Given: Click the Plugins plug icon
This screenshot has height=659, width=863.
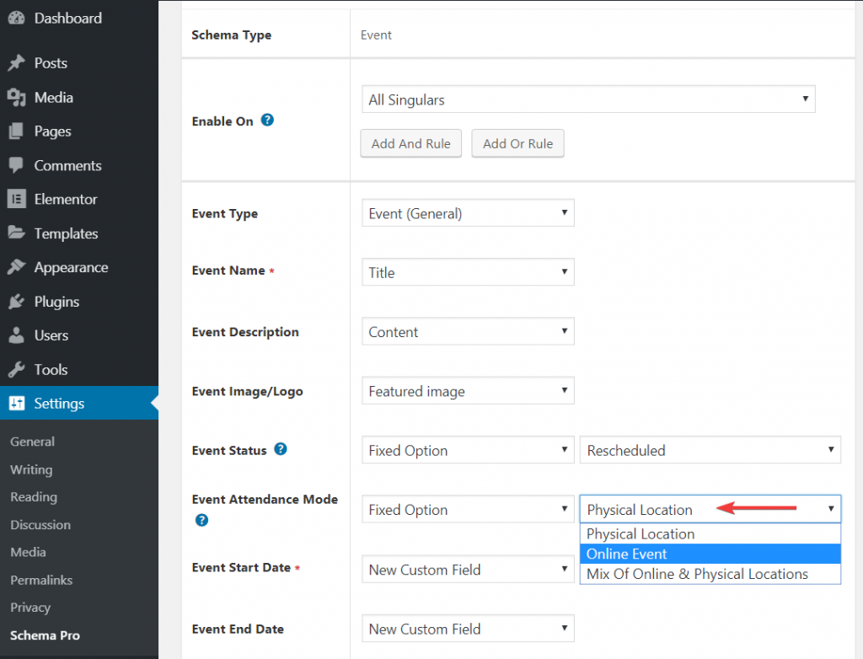Looking at the screenshot, I should click(x=16, y=302).
